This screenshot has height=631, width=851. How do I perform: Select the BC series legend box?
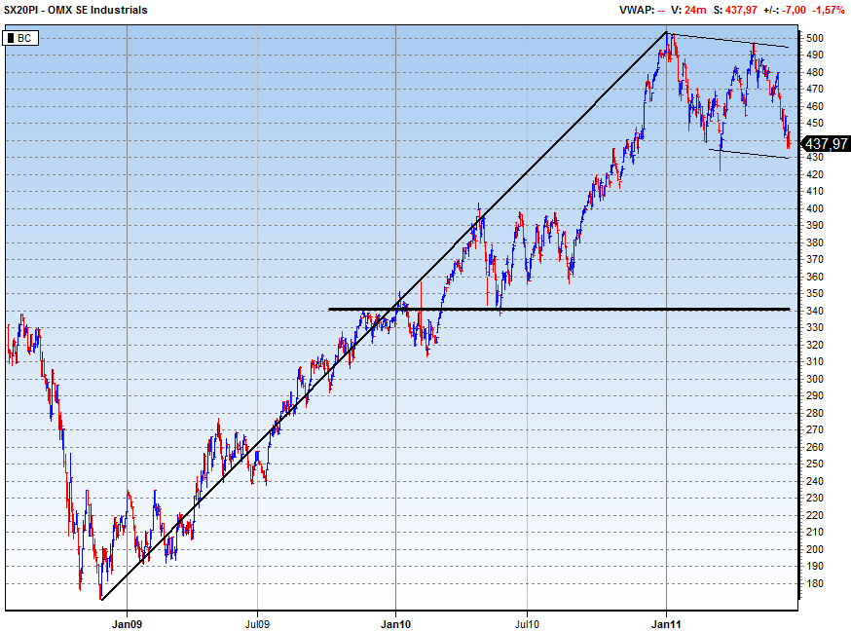[20, 39]
